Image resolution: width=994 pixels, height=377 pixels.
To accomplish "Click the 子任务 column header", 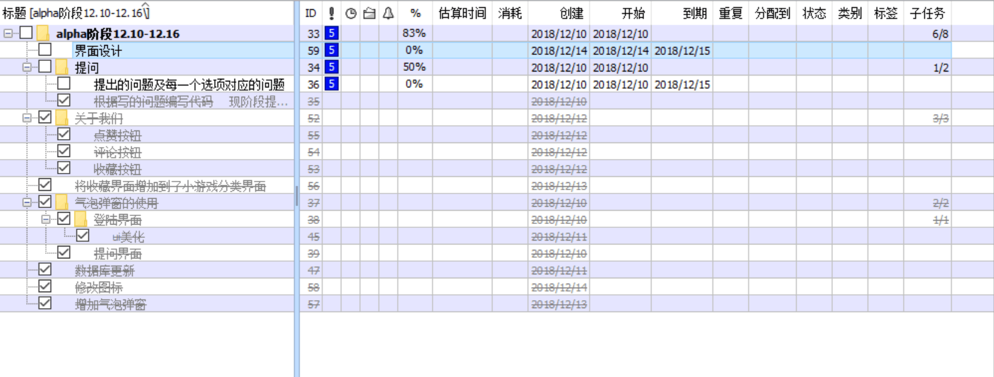I will (928, 13).
